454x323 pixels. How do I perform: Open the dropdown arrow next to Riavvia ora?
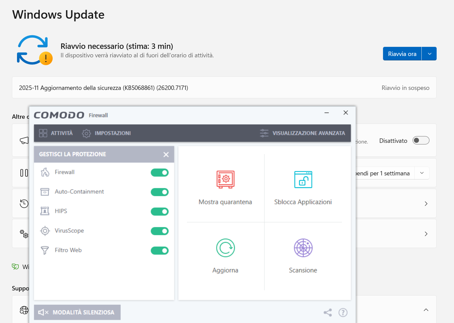click(x=429, y=54)
